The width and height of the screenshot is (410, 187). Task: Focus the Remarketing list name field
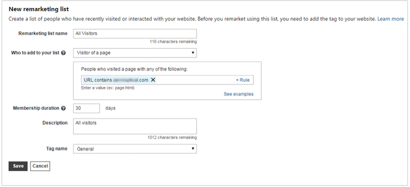pos(135,34)
